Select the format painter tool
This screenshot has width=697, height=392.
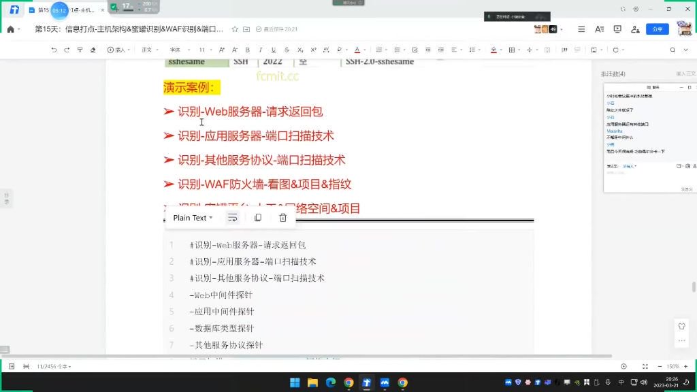tap(80, 50)
